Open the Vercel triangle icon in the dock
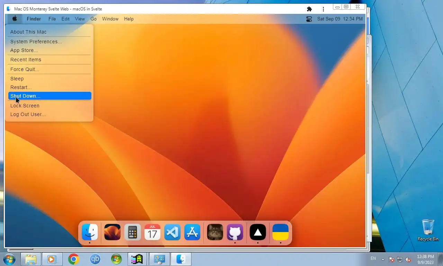 tap(258, 232)
